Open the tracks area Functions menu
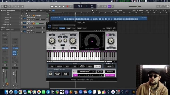Viewport: 170px width, 95px height. click(34, 11)
